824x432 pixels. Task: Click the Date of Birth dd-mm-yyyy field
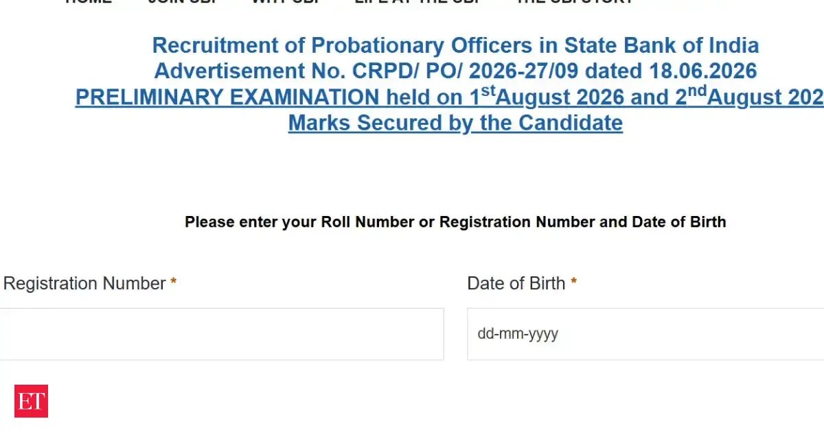click(x=645, y=334)
